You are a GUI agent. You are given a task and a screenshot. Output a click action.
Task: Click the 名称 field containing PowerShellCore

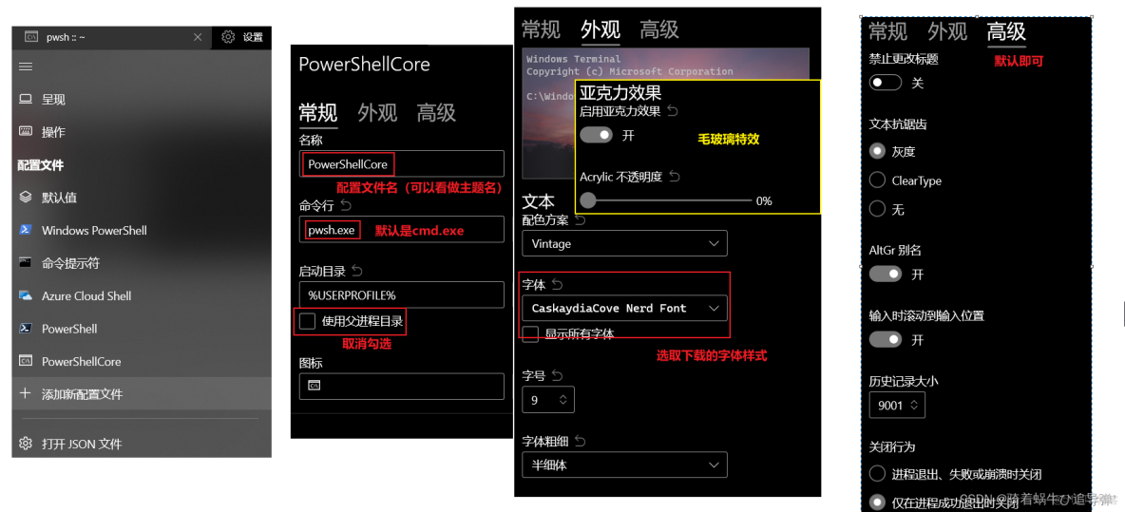click(402, 163)
